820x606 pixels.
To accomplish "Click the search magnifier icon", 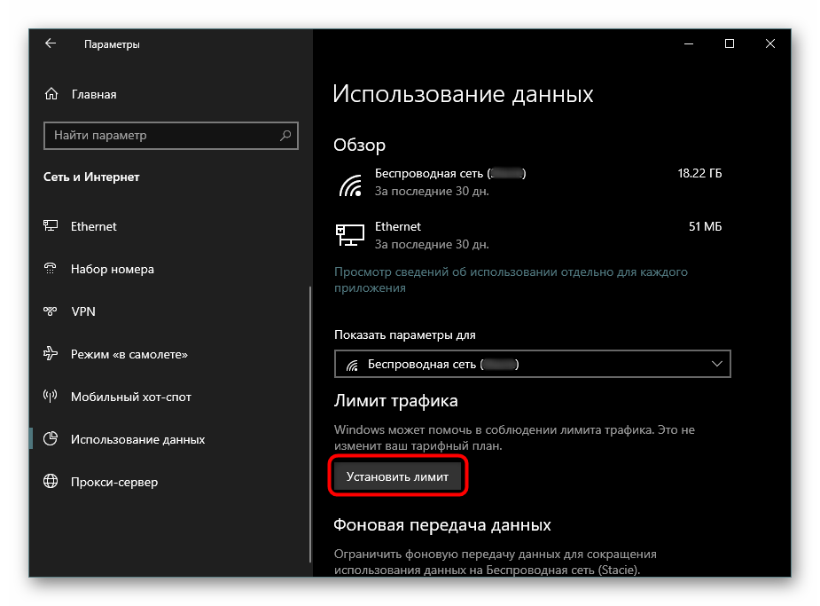I will coord(285,136).
